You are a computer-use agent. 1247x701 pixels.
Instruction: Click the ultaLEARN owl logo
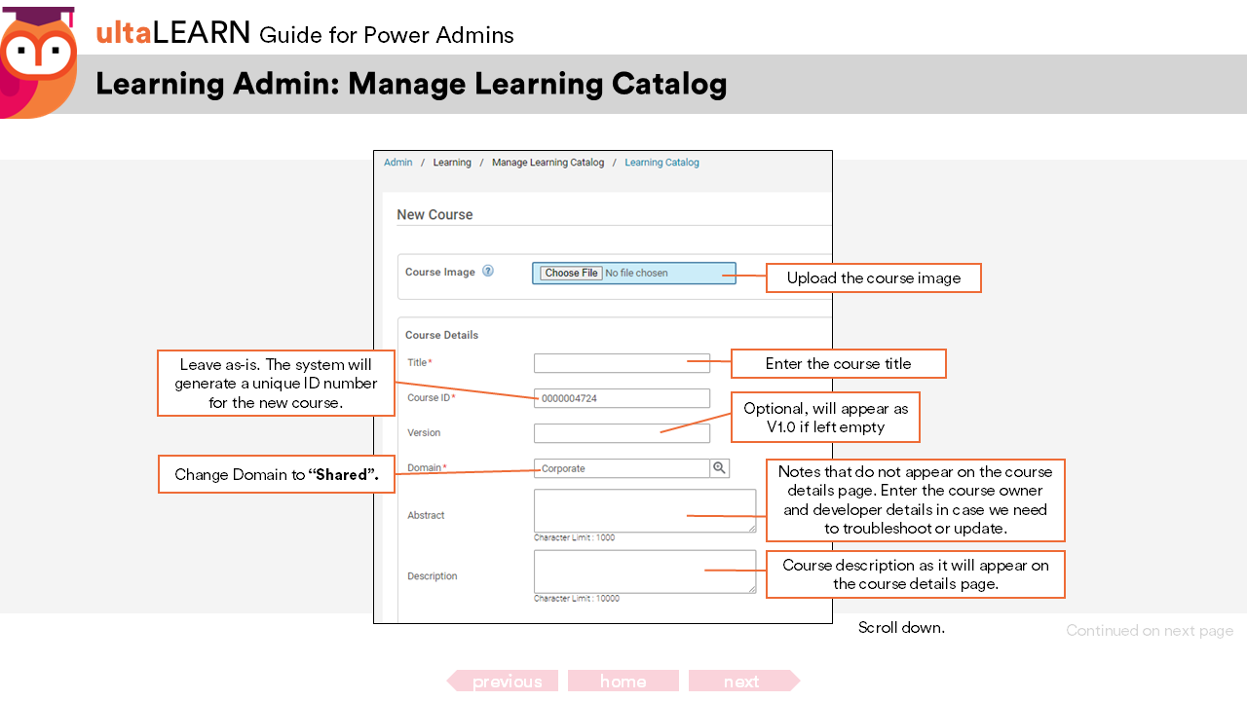tap(38, 62)
